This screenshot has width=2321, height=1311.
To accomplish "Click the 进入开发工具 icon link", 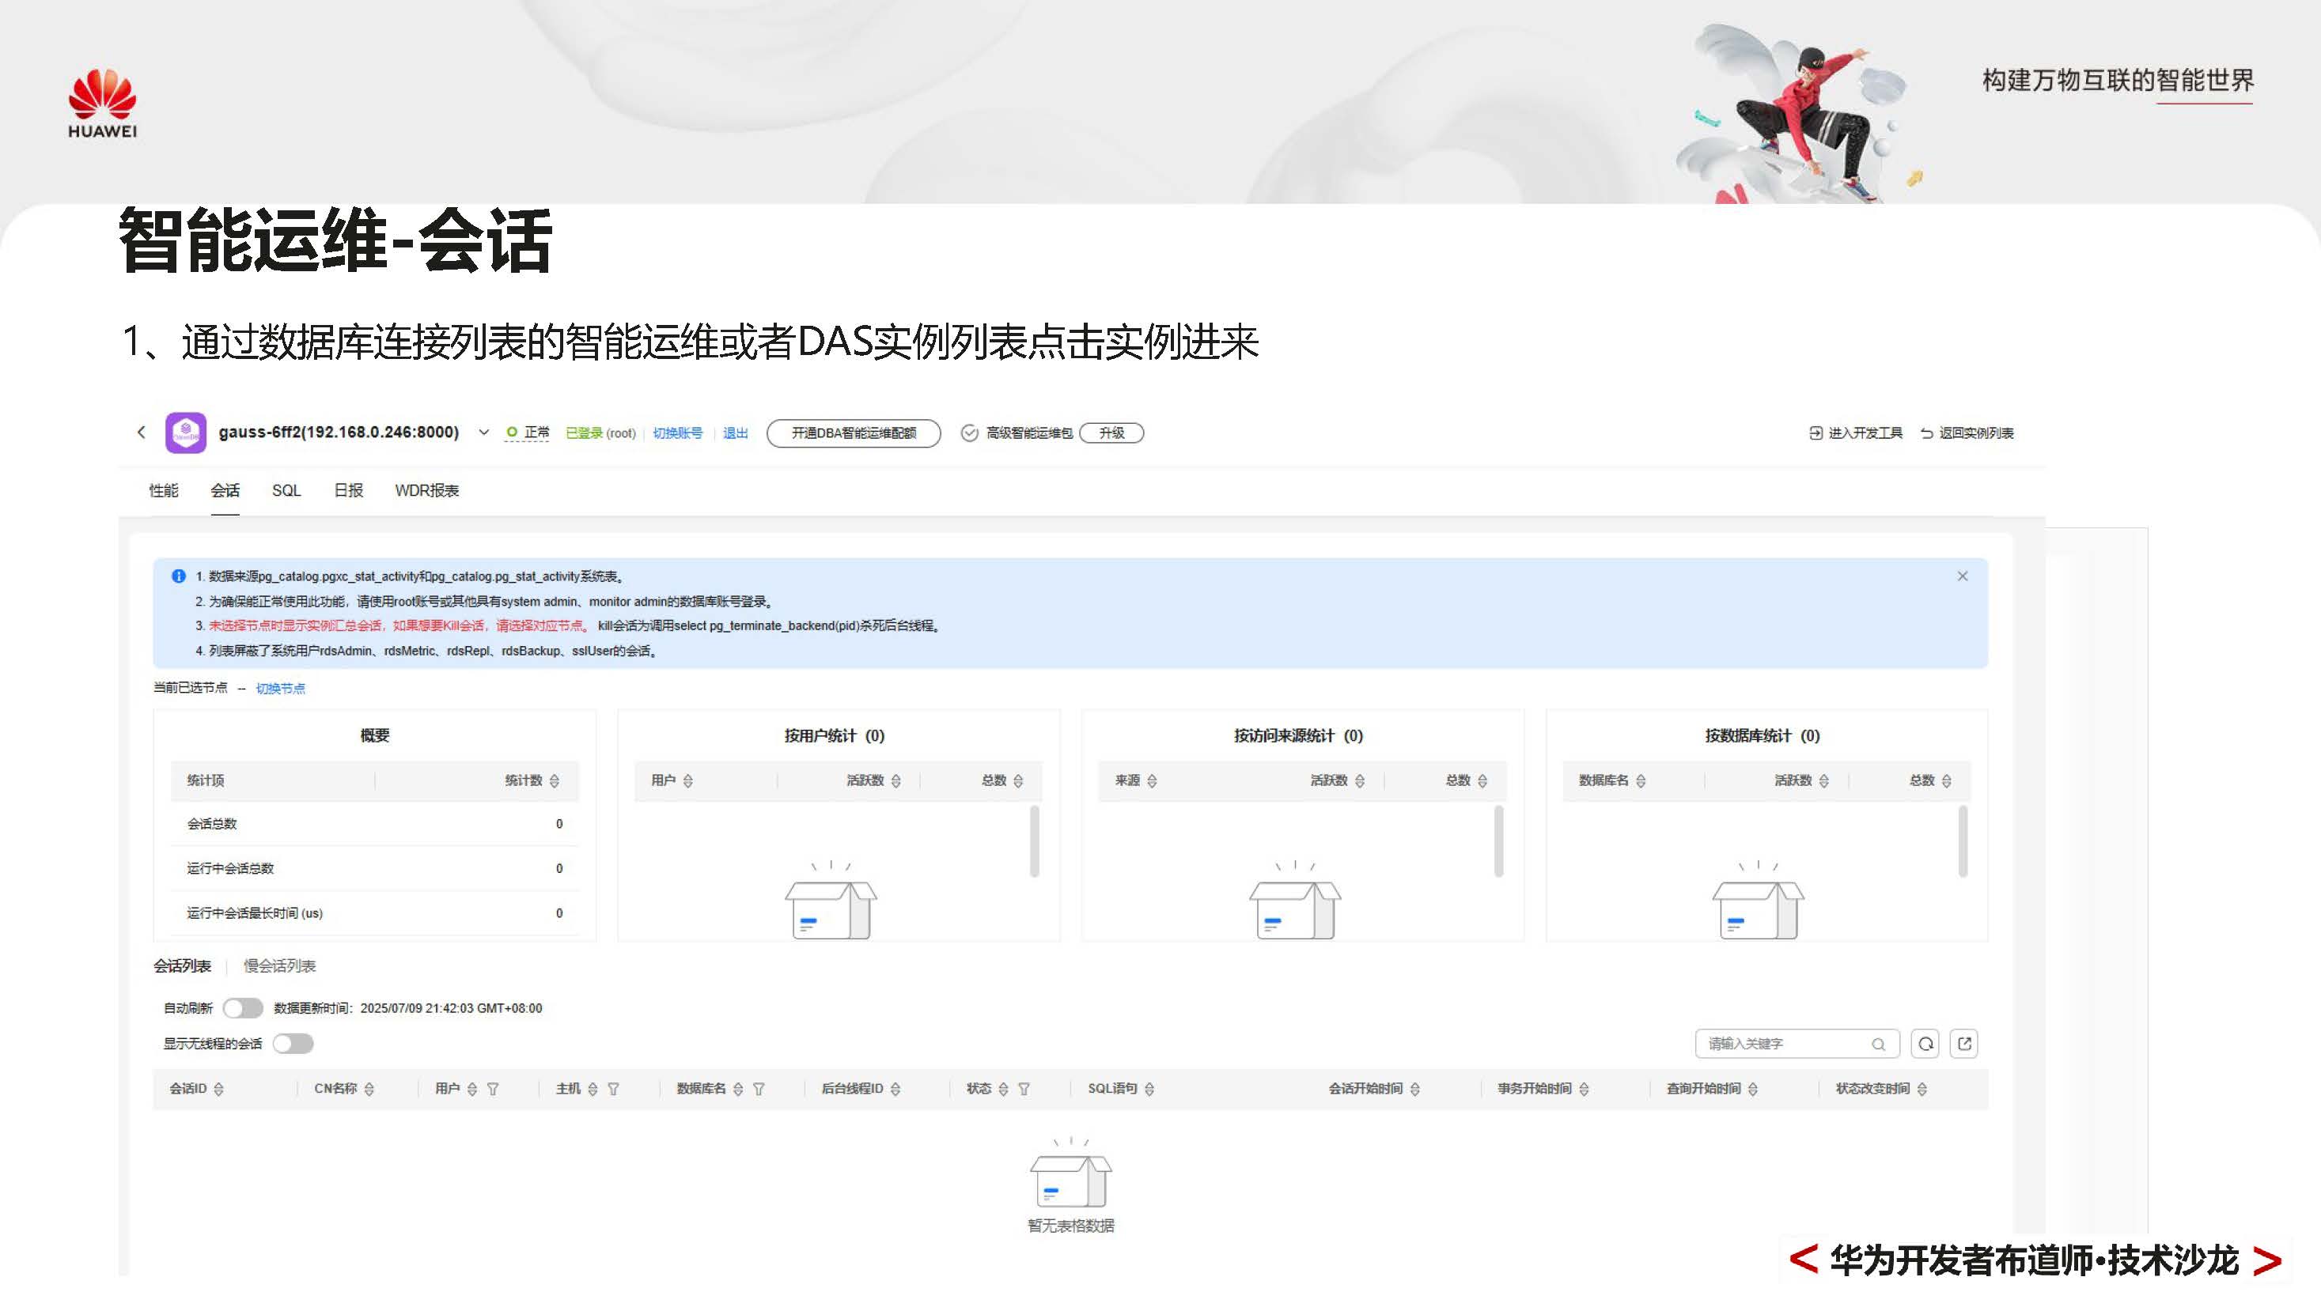I will click(x=1855, y=433).
